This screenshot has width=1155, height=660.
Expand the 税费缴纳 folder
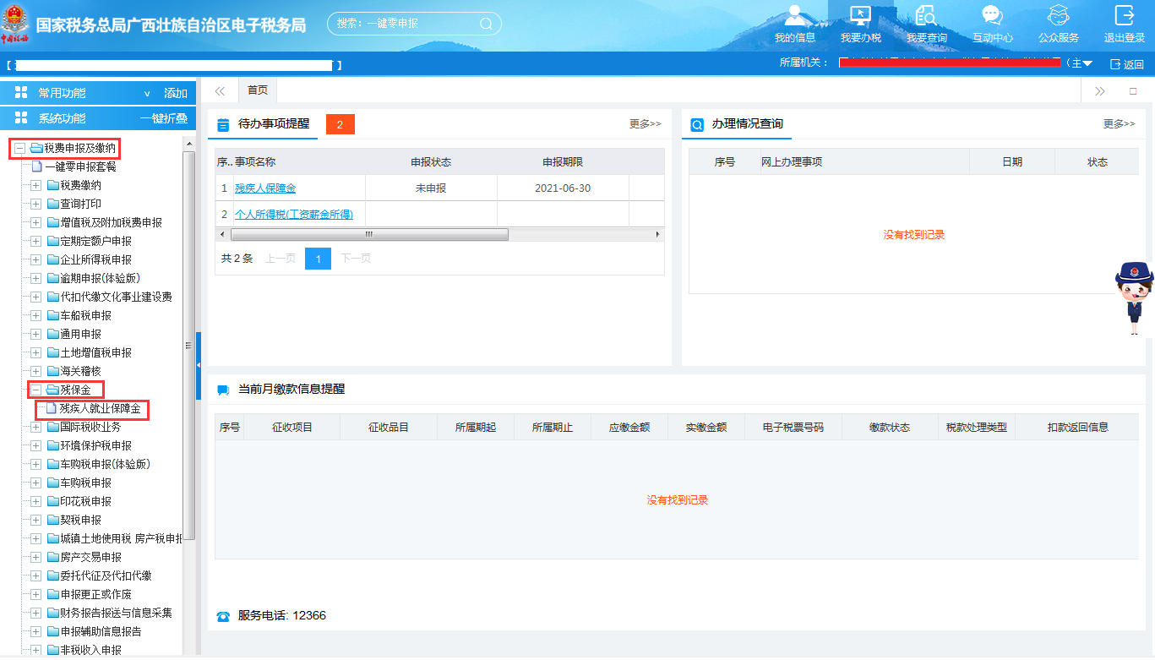[x=36, y=186]
